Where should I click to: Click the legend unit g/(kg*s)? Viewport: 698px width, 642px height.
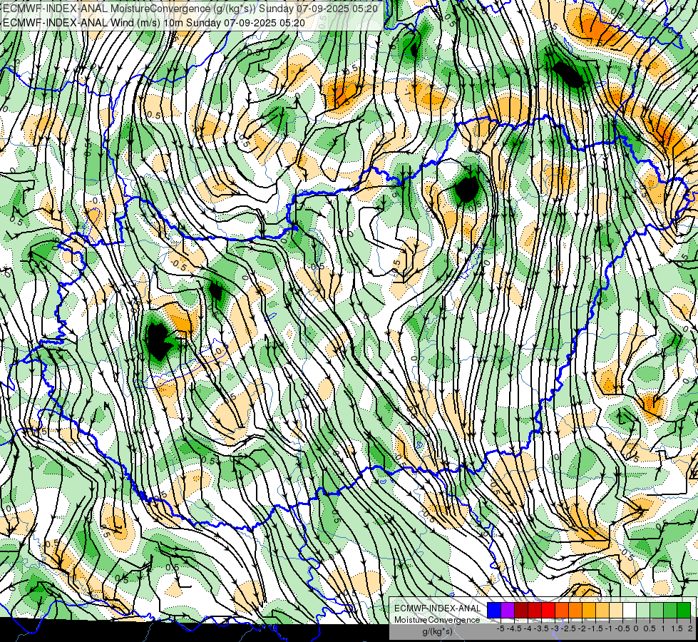(437, 632)
